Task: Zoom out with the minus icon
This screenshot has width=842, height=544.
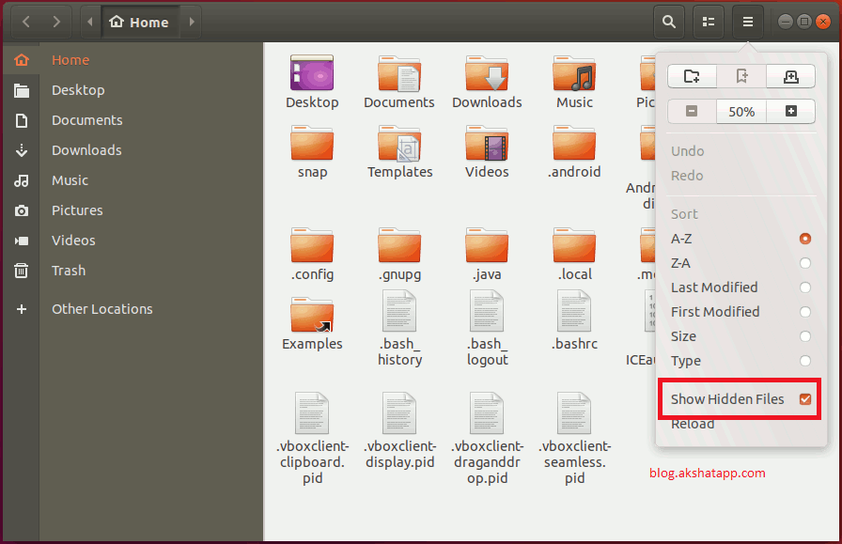Action: [692, 111]
